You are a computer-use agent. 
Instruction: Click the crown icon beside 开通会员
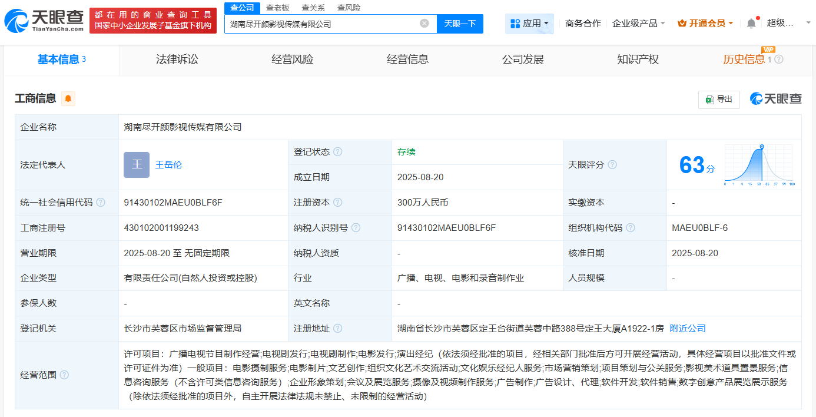[x=680, y=22]
